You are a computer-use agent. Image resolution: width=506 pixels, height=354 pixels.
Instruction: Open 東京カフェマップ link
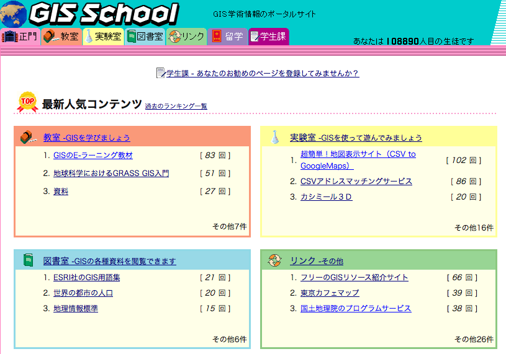(x=330, y=293)
